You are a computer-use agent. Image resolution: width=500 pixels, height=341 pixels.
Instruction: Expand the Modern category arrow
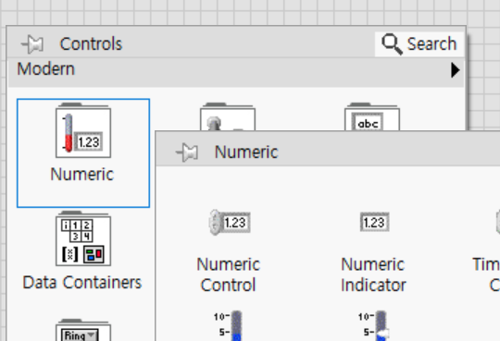(455, 70)
